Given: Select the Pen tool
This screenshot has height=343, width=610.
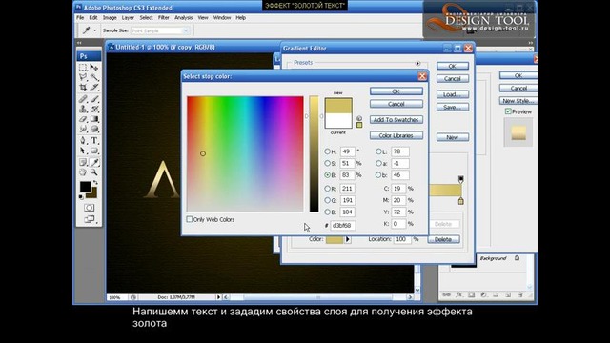Looking at the screenshot, I should point(83,140).
